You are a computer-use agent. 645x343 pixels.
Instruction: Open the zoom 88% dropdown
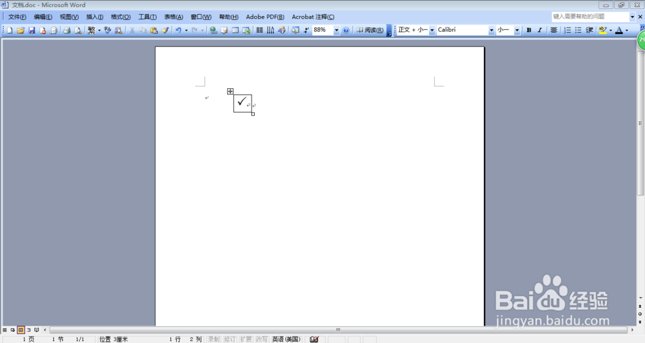pyautogui.click(x=337, y=30)
